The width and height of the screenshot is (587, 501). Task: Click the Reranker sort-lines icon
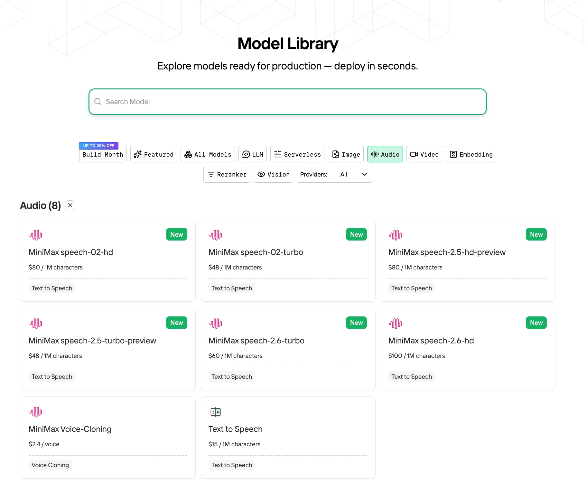point(211,174)
